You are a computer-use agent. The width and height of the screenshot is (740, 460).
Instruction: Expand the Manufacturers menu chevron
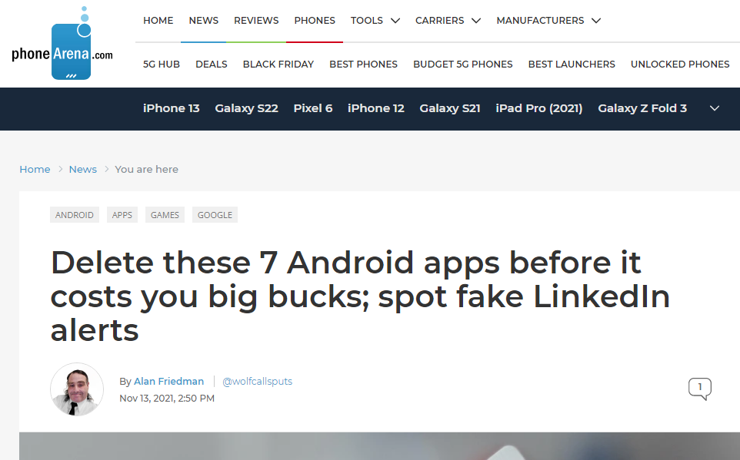point(596,21)
